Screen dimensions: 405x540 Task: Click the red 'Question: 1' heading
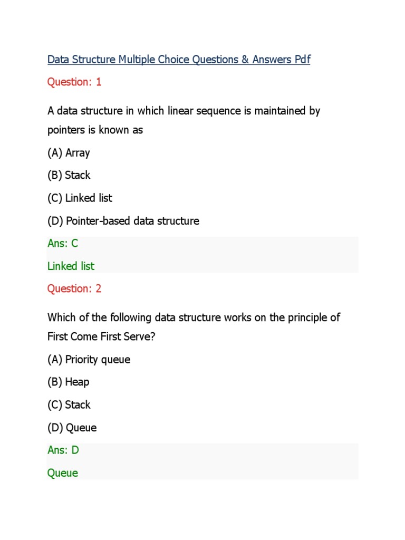[74, 82]
